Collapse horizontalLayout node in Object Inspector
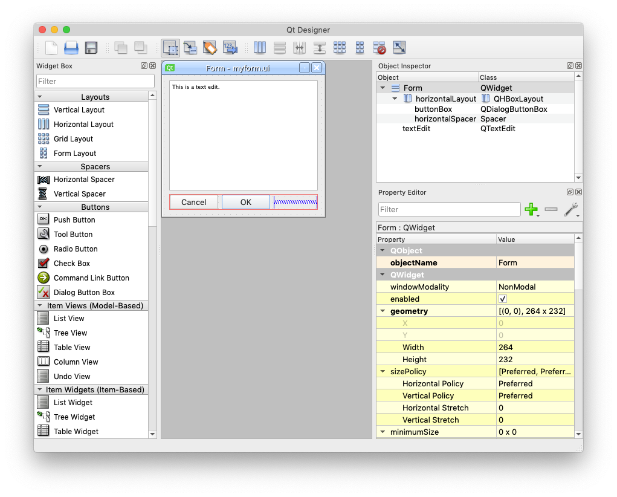Image resolution: width=617 pixels, height=497 pixels. tap(395, 99)
